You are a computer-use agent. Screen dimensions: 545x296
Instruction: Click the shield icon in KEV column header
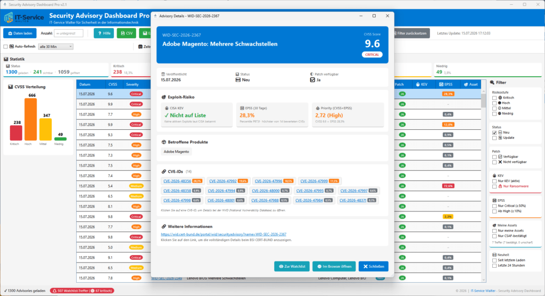pos(418,85)
